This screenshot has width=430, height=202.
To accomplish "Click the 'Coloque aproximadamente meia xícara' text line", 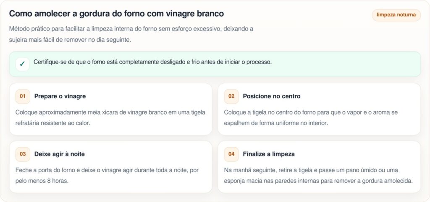I will (x=110, y=113).
